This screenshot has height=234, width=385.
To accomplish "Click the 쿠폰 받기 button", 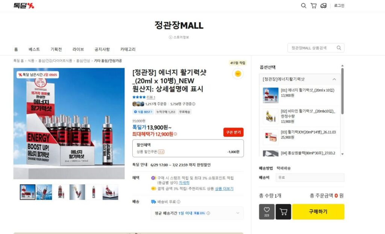I will tap(233, 132).
